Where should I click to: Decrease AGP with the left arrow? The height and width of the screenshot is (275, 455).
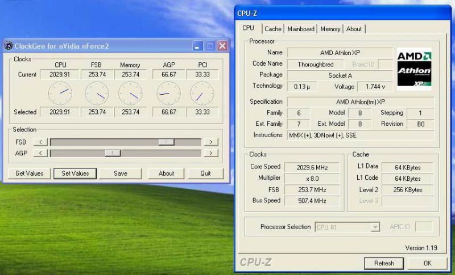40,153
